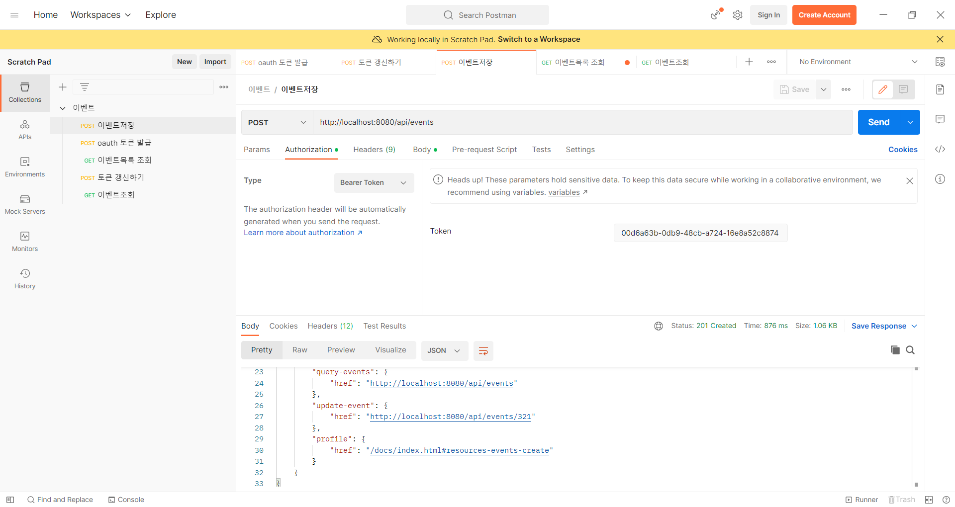Open Monitors in the sidebar
Viewport: 955px width, 507px height.
(x=25, y=242)
